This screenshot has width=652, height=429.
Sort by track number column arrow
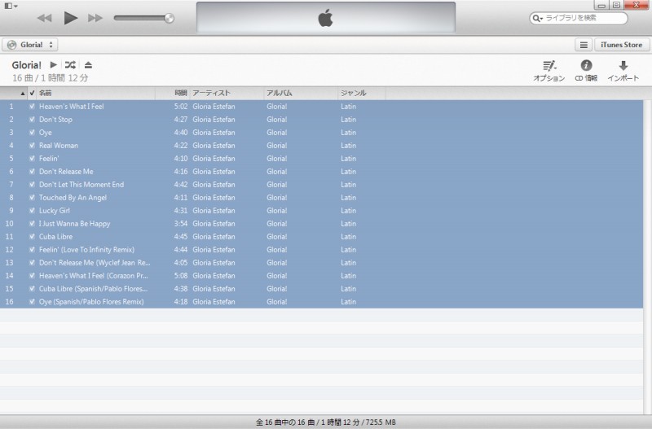click(23, 94)
